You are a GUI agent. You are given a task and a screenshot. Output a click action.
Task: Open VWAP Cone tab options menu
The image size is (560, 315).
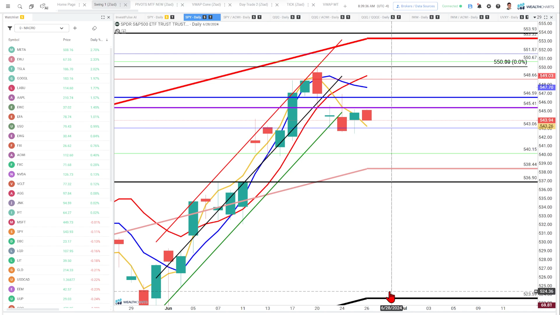click(x=225, y=5)
